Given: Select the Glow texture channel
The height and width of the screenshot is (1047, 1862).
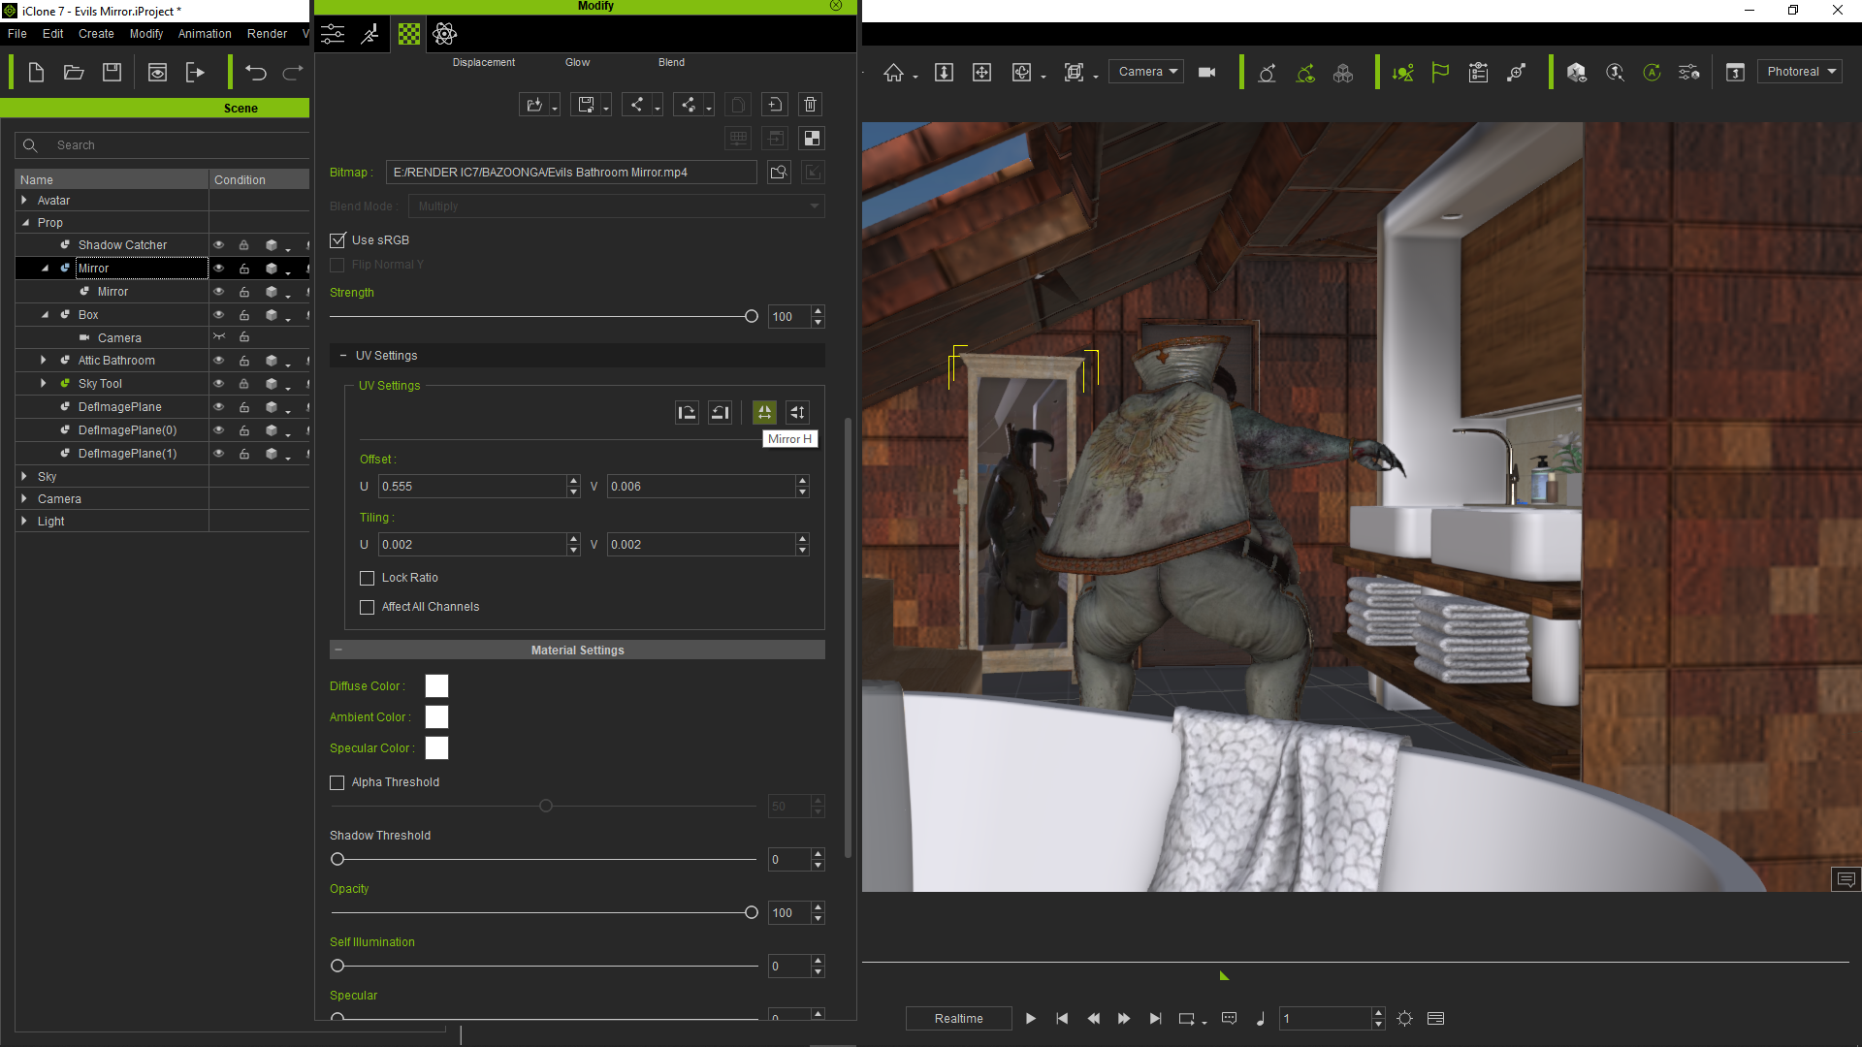Looking at the screenshot, I should click(578, 62).
